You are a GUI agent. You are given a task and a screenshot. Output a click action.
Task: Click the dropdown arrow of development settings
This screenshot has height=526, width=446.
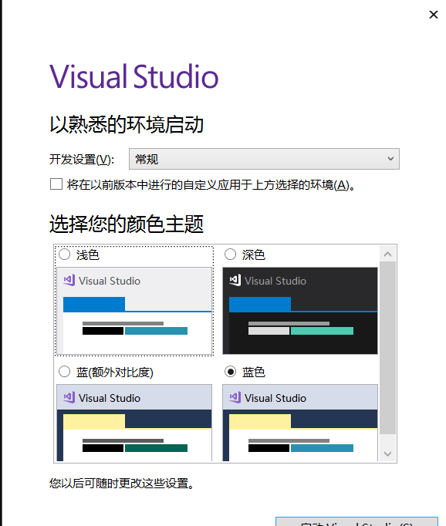(x=390, y=159)
